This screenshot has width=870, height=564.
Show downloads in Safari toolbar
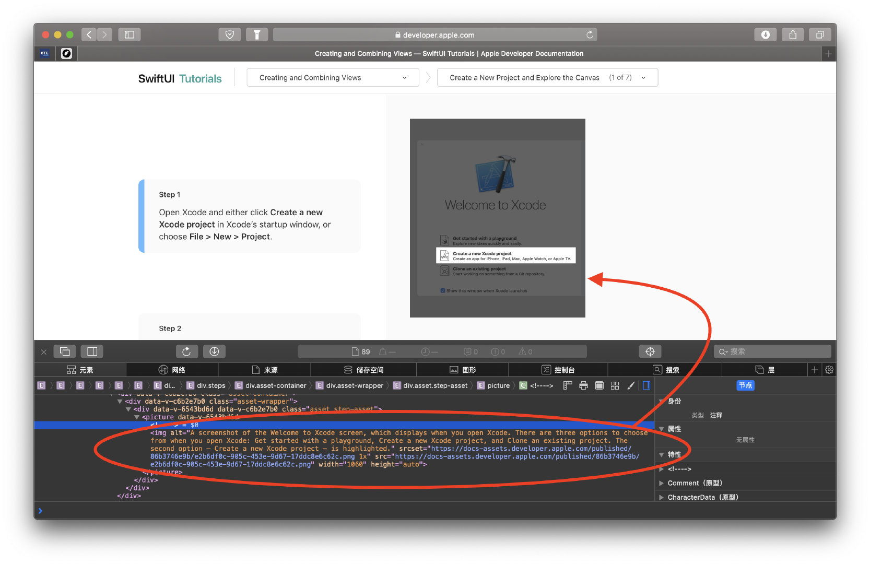click(x=766, y=34)
